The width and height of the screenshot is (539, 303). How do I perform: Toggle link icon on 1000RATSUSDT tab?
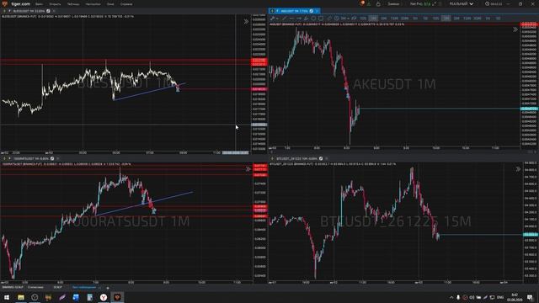pyautogui.click(x=52, y=158)
